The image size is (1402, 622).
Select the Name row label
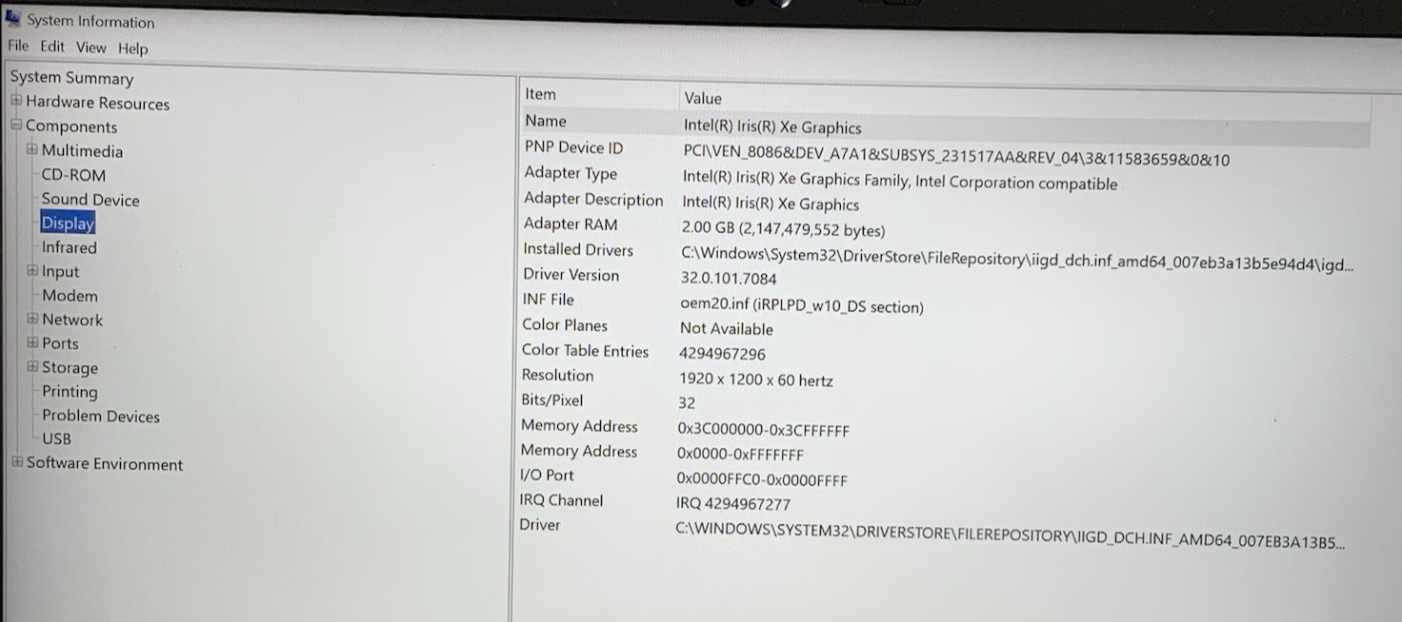pyautogui.click(x=545, y=121)
